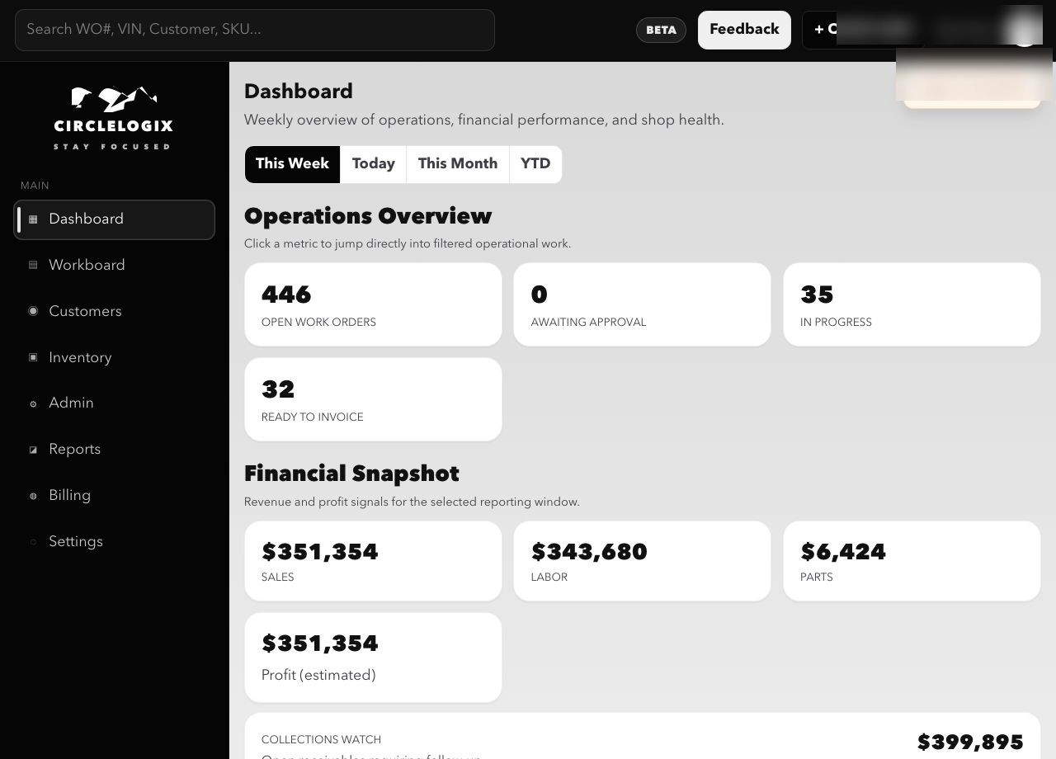Open the Collections Watch receivables card
The height and width of the screenshot is (759, 1056).
click(x=642, y=738)
